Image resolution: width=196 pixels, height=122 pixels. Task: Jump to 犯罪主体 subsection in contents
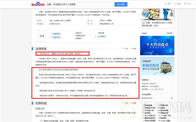coord(78,33)
